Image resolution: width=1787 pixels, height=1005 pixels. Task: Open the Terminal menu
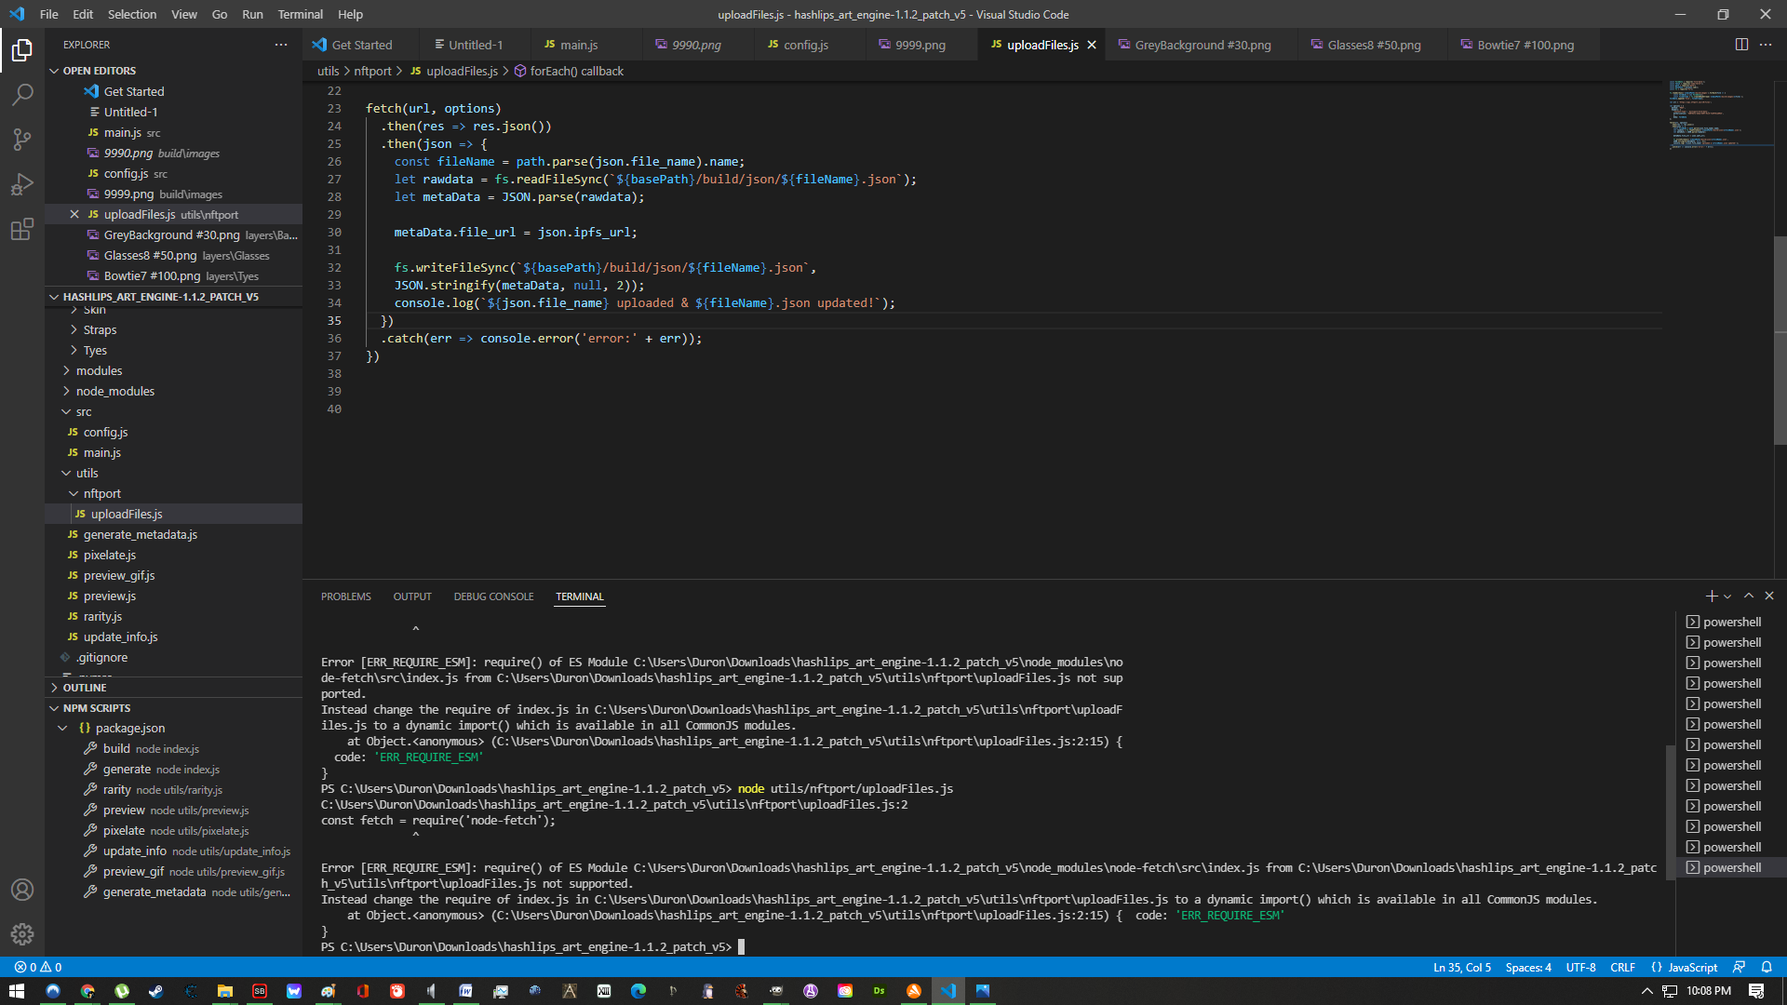[300, 14]
